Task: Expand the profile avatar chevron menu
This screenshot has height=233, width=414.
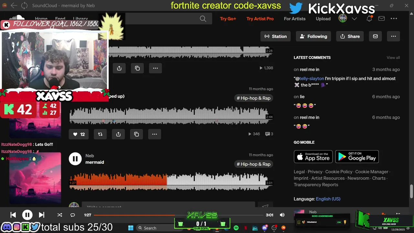Action: (354, 19)
